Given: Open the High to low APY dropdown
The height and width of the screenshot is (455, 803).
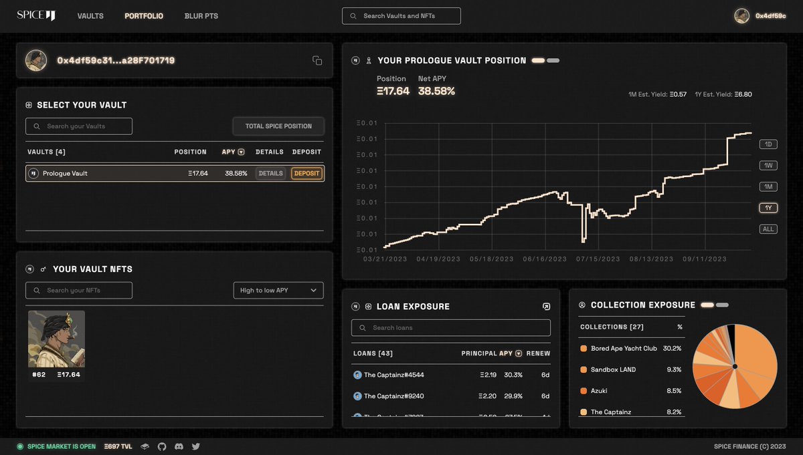Looking at the screenshot, I should click(278, 291).
